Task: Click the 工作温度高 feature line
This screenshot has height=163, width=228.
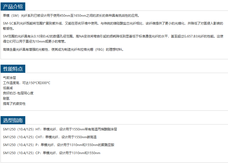Action: click(27, 83)
